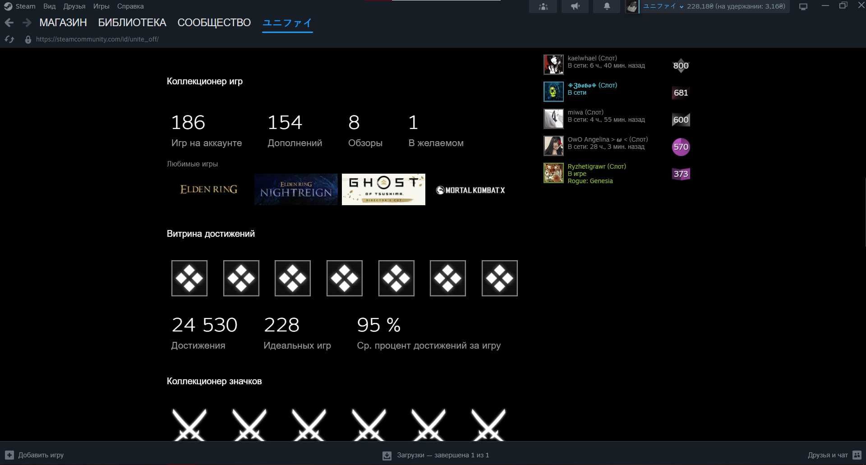Click the second achievement icon in showcase
866x465 pixels.
point(241,278)
